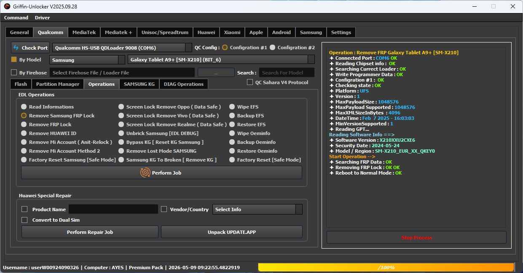The image size is (523, 273).
Task: Tick the By Firehose checkbox
Action: pyautogui.click(x=14, y=72)
